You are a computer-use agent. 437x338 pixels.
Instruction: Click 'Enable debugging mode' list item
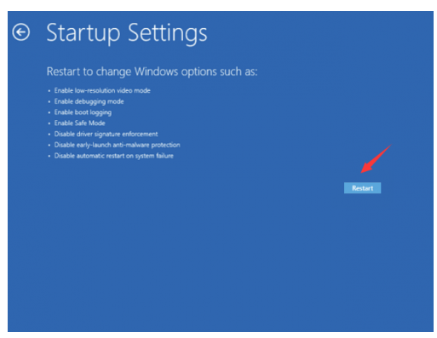point(89,101)
